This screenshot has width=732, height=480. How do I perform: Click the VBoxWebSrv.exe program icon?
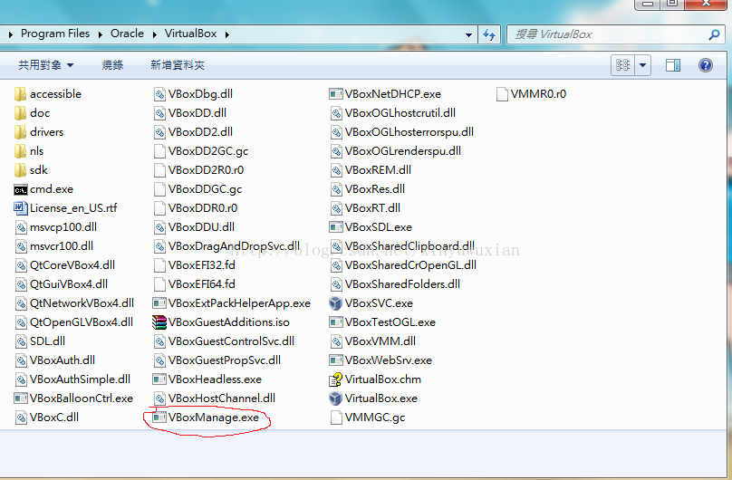(336, 360)
